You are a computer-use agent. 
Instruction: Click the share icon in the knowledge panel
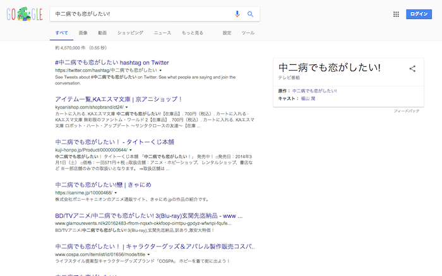(412, 69)
